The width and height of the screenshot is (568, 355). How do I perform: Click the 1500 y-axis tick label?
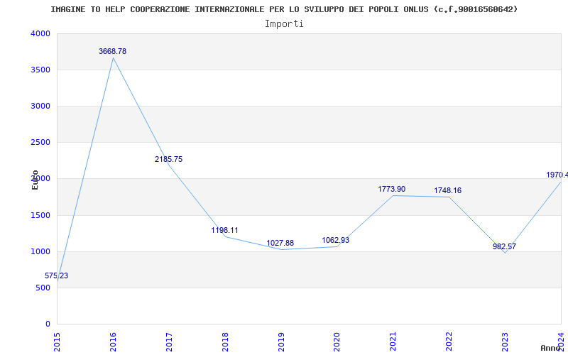(x=40, y=216)
